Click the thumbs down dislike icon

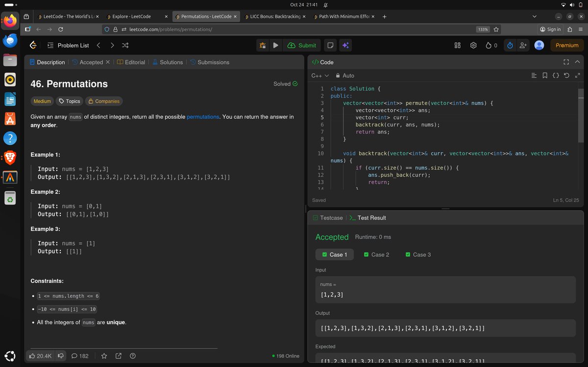point(60,356)
